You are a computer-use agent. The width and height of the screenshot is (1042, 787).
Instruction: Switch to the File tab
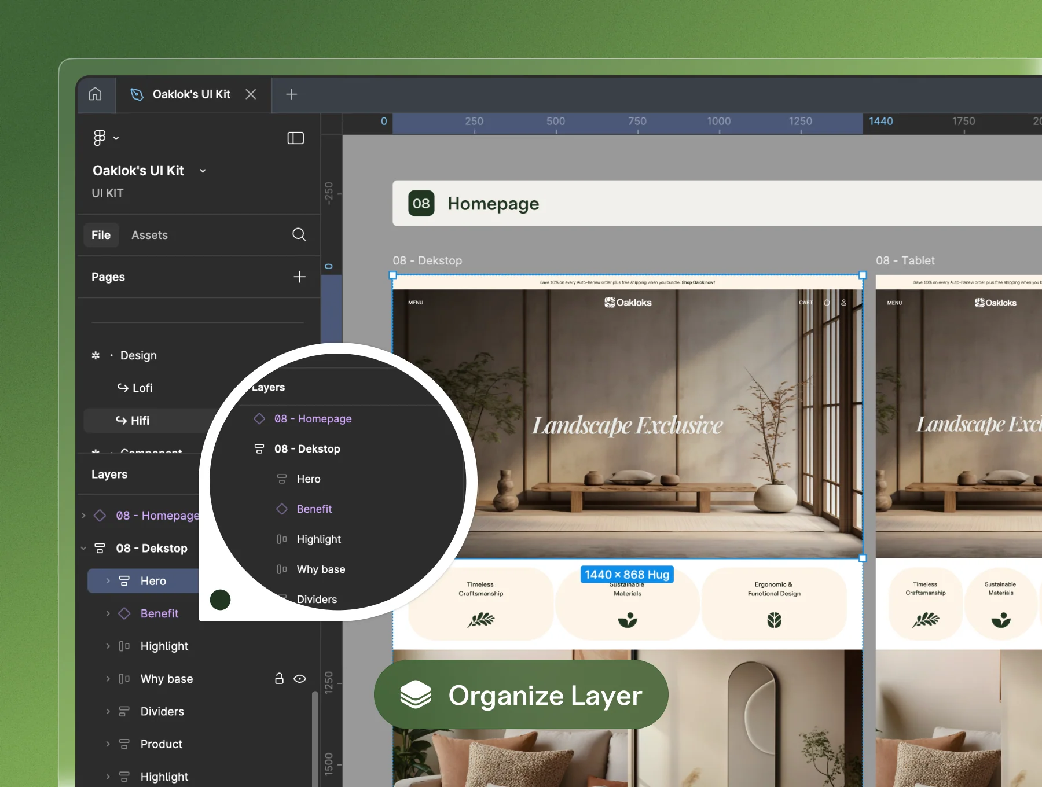coord(101,235)
